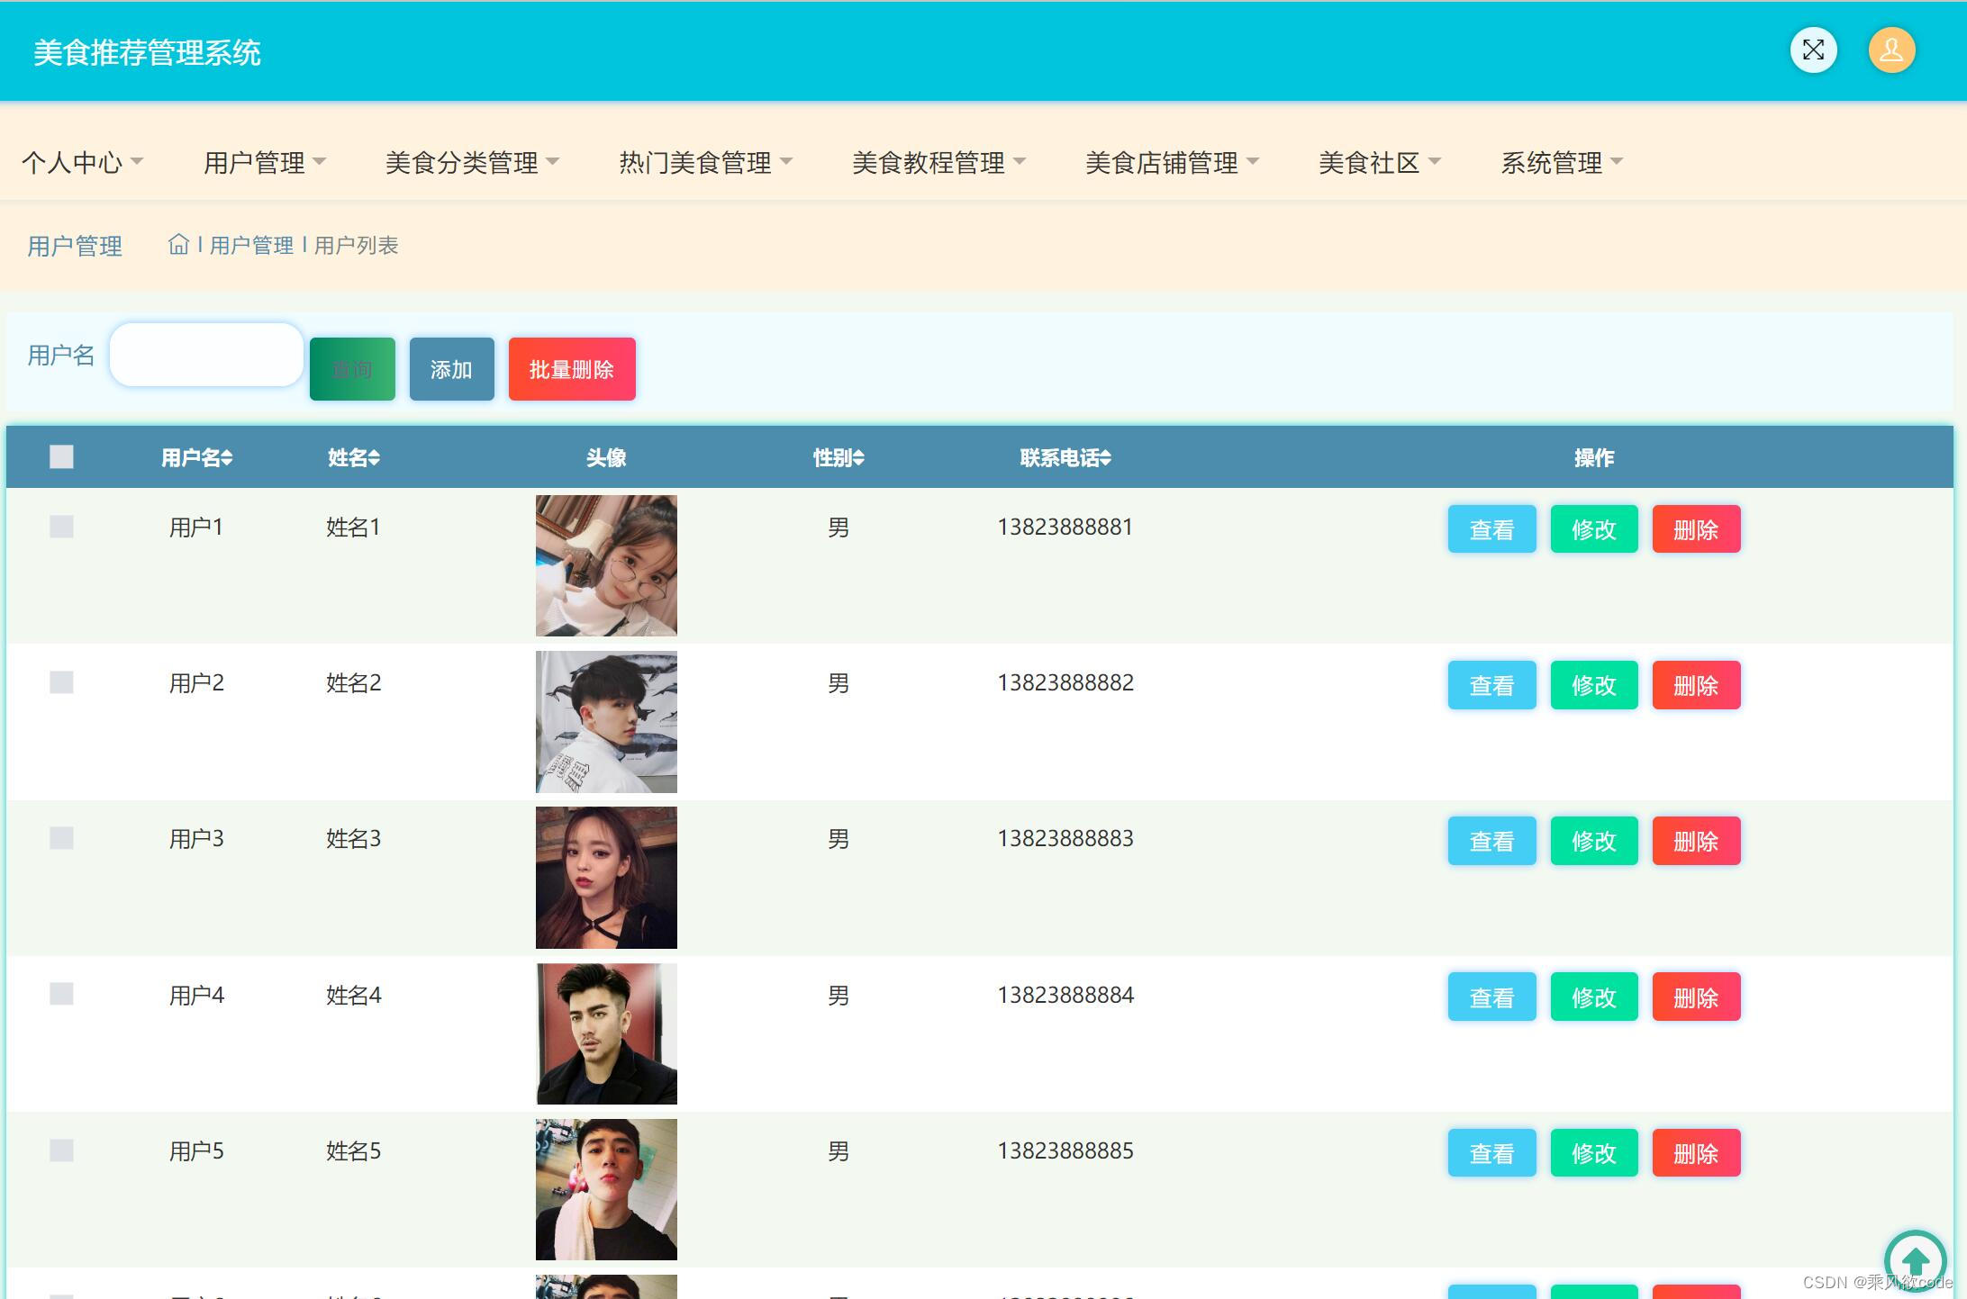1967x1299 pixels.
Task: Check the box for 用户1 row
Action: (61, 527)
